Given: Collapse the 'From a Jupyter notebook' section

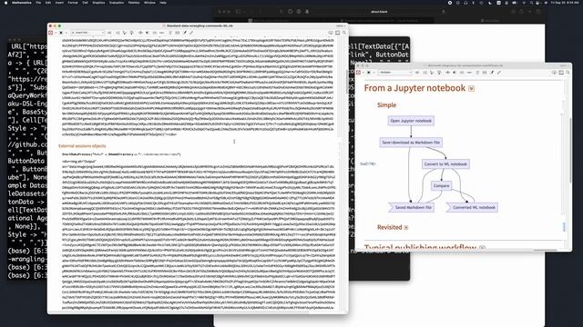Looking at the screenshot, I should click(472, 89).
